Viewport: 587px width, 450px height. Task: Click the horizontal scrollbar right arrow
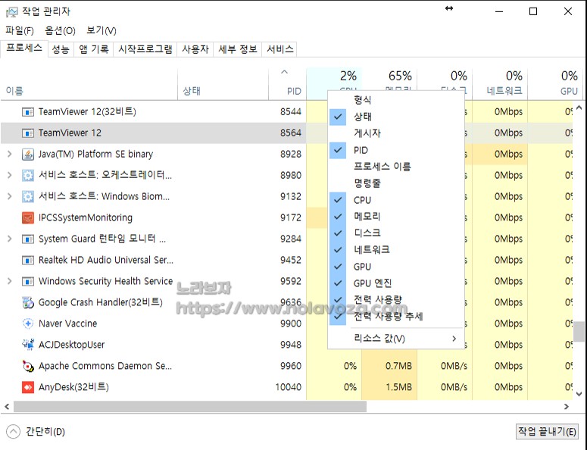567,407
